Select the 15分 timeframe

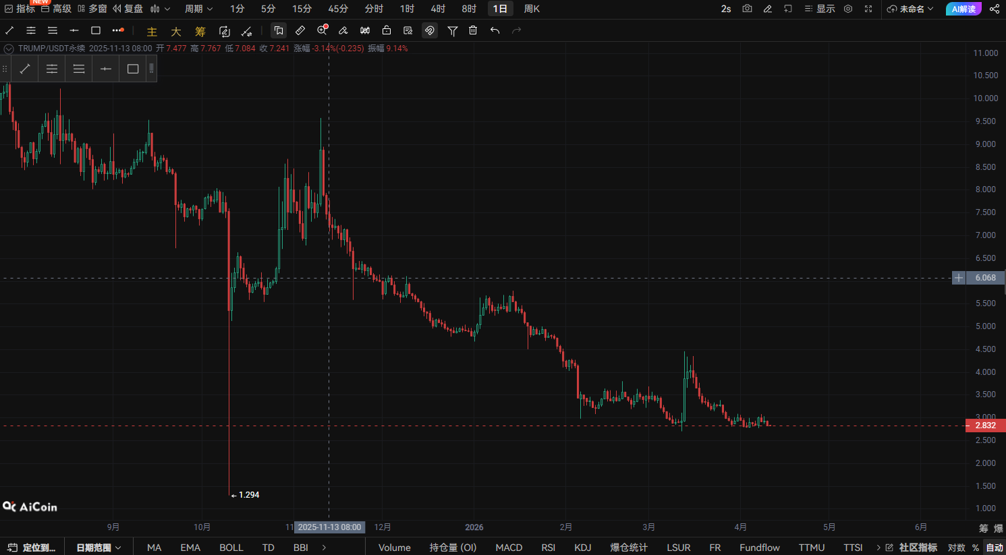click(302, 9)
